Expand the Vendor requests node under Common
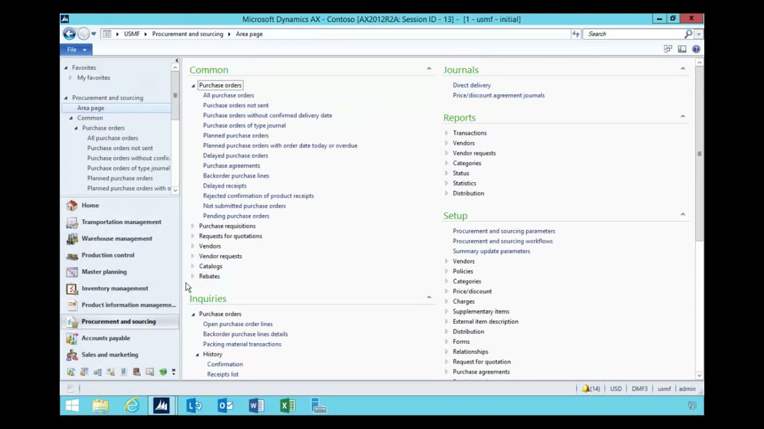 click(x=193, y=256)
